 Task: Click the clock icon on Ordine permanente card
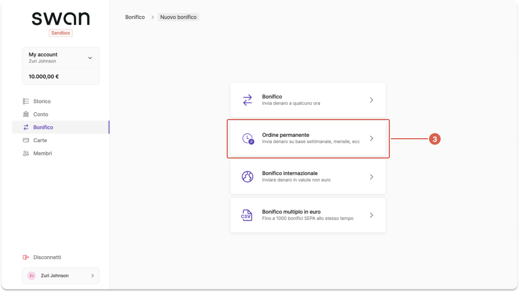(x=248, y=139)
